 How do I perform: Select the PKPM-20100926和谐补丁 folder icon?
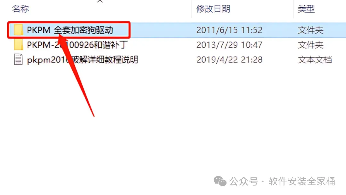tap(19, 45)
